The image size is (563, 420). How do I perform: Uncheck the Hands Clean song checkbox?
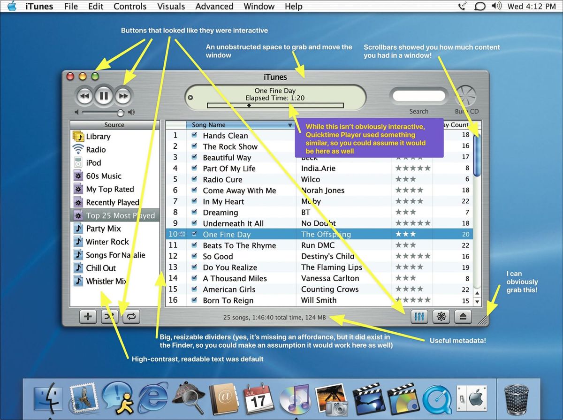[194, 135]
